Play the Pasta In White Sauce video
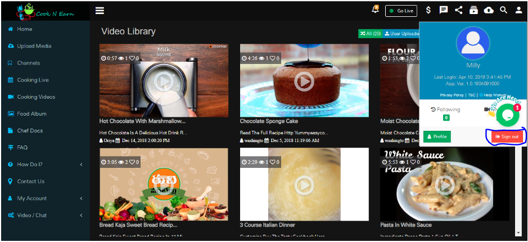This screenshot has width=528, height=242. pyautogui.click(x=444, y=185)
